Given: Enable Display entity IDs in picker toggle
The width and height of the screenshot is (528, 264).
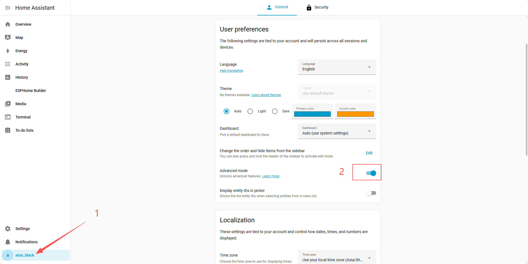Looking at the screenshot, I should tap(371, 193).
